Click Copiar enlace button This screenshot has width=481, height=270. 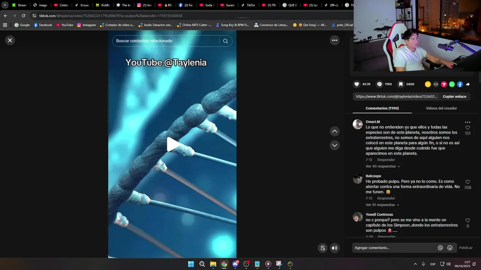pos(454,96)
